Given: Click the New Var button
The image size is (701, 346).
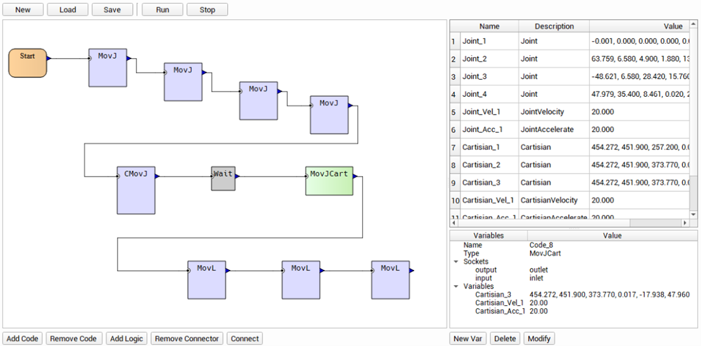Looking at the screenshot, I should (x=468, y=339).
